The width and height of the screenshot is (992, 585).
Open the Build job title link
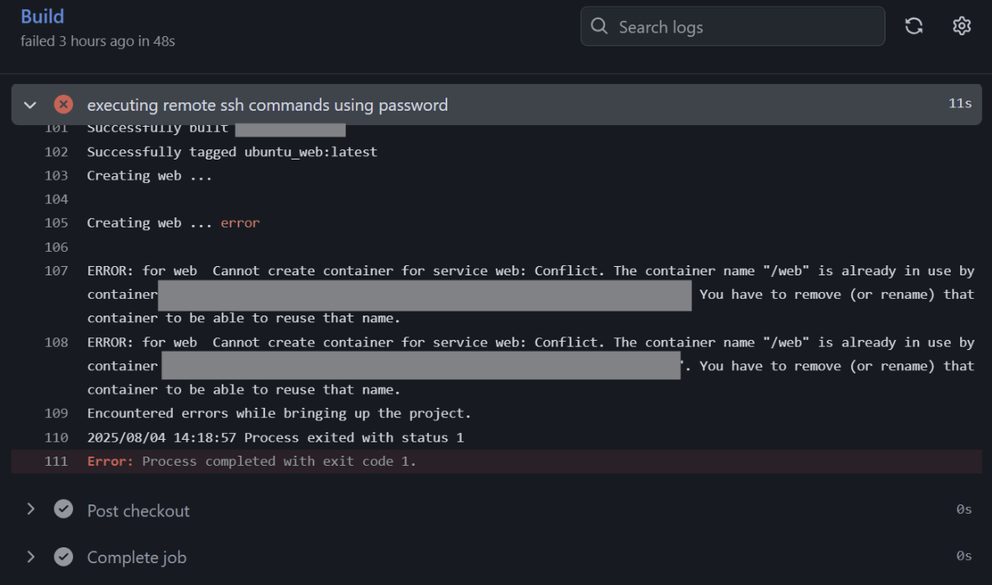coord(42,17)
